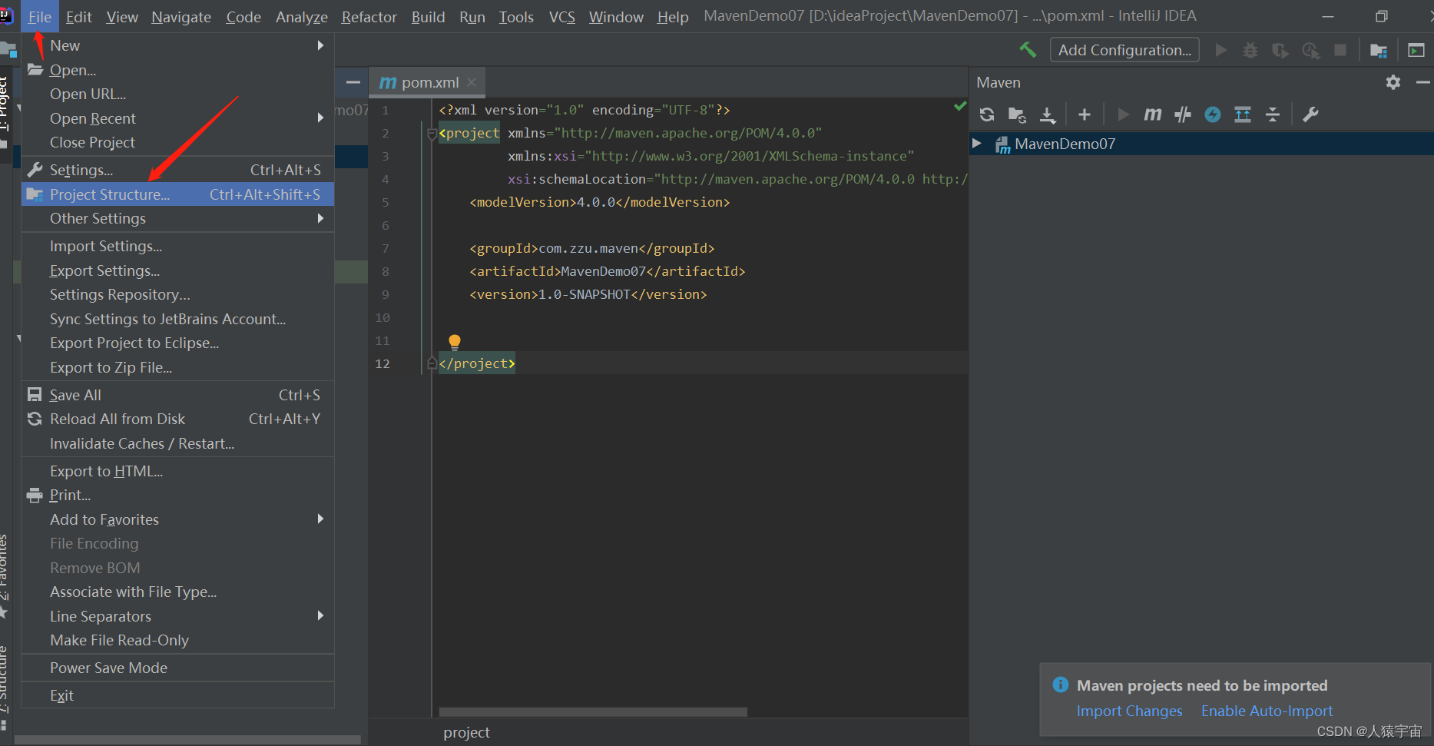Click Run Anything icon at toolbar end
The height and width of the screenshot is (746, 1434).
(x=1416, y=50)
